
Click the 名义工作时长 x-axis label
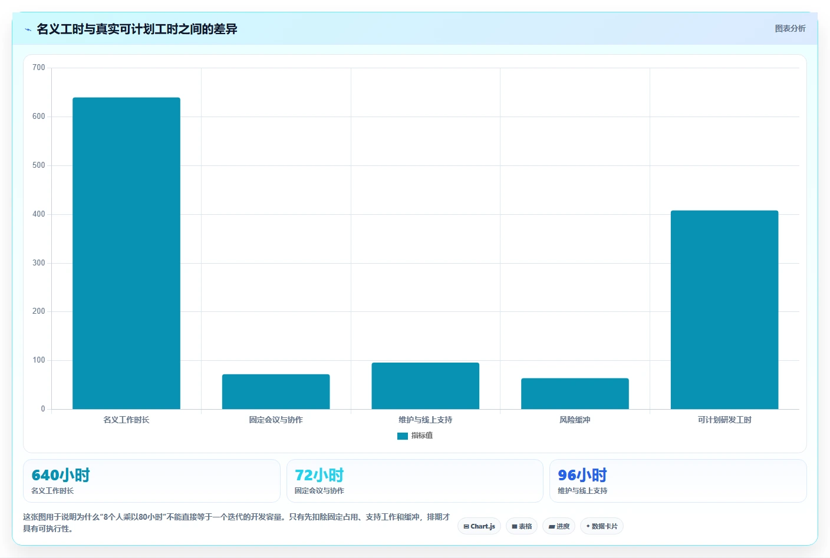click(126, 420)
